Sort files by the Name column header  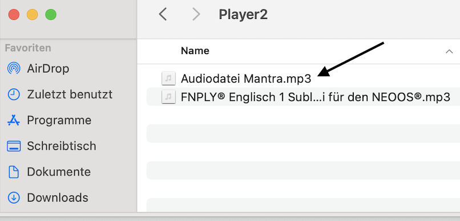click(x=195, y=51)
